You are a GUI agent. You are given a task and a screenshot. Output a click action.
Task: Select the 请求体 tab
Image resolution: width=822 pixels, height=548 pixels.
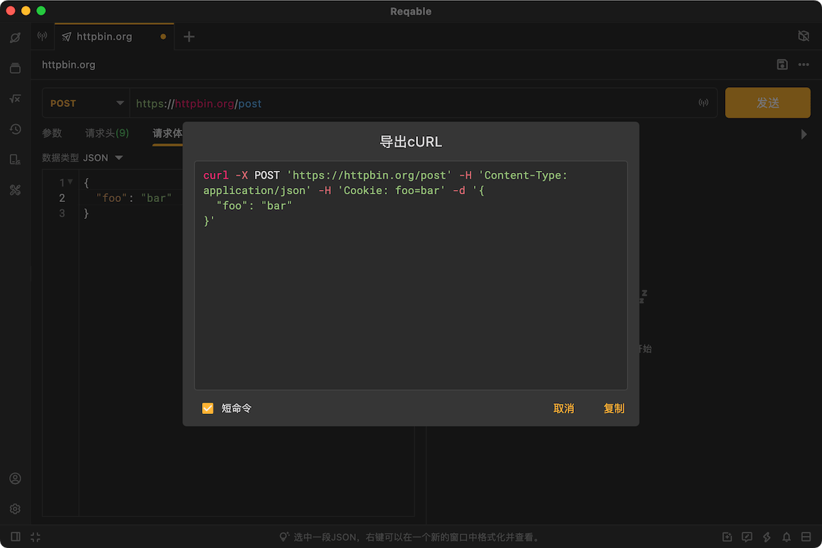point(167,133)
